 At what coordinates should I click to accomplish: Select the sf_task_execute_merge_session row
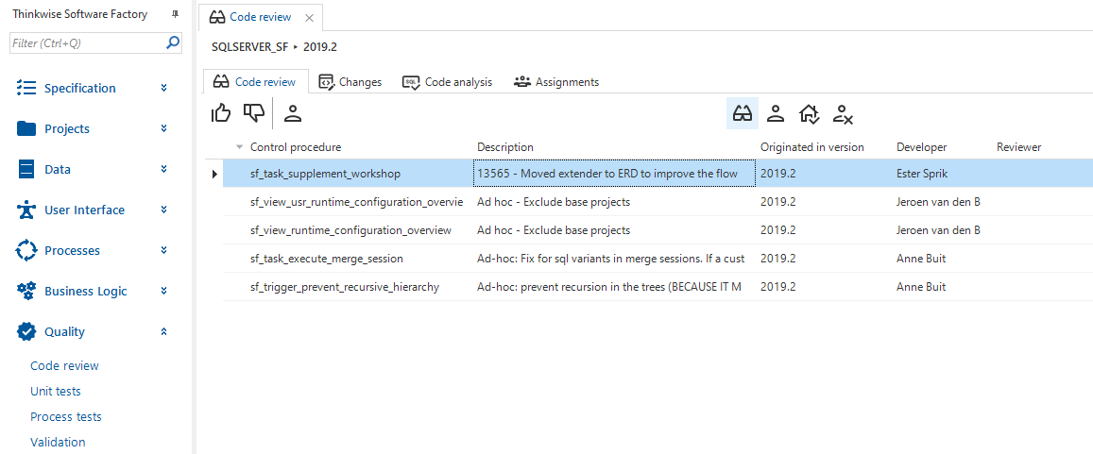tap(326, 259)
